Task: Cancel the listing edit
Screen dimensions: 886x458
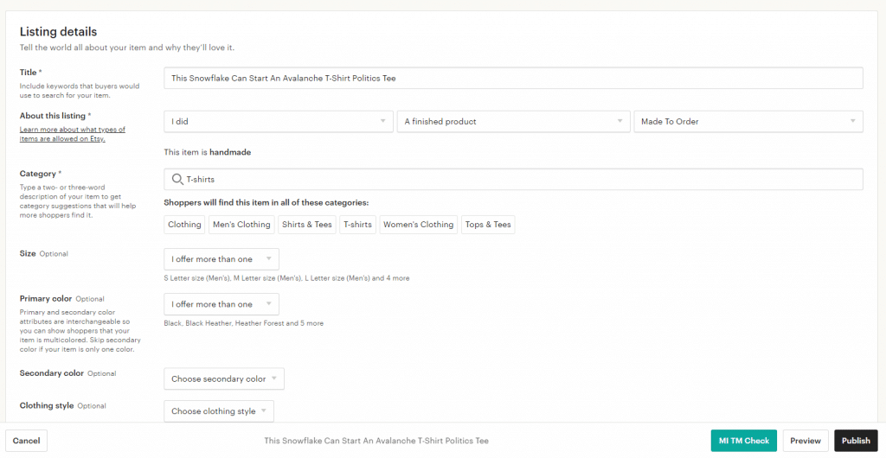Action: pyautogui.click(x=27, y=441)
